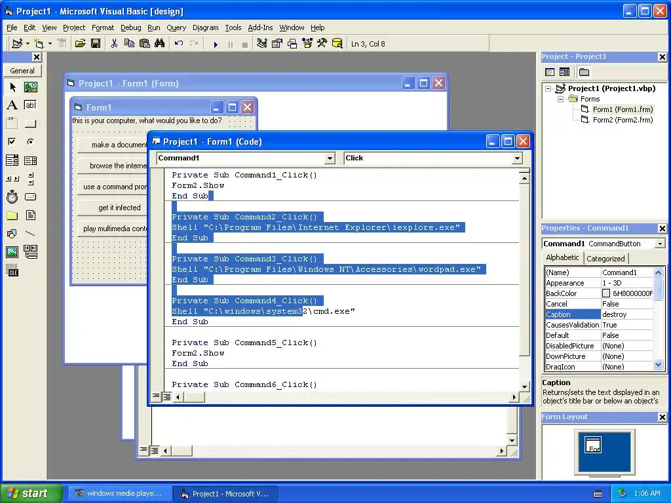
Task: Switch to the Alphabetic properties tab
Action: coord(562,257)
